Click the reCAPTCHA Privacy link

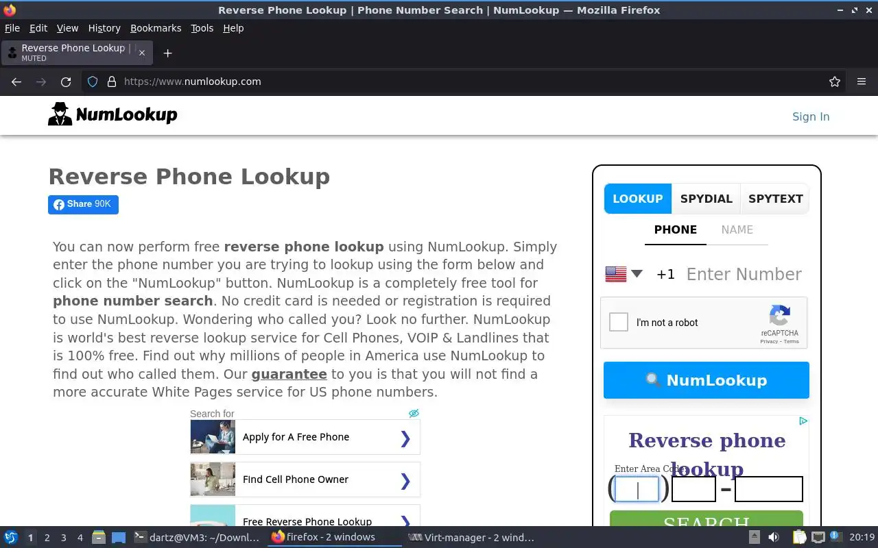tap(769, 341)
